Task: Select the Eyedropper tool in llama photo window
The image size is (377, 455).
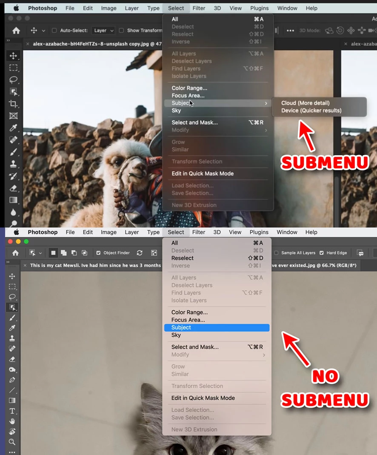Action: pyautogui.click(x=13, y=128)
